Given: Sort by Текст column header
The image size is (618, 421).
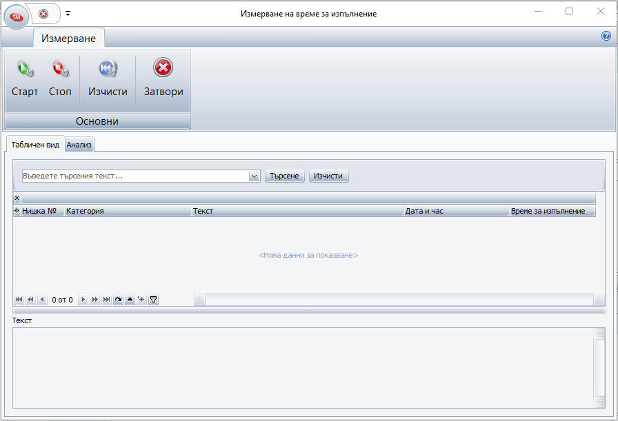Looking at the screenshot, I should (298, 211).
